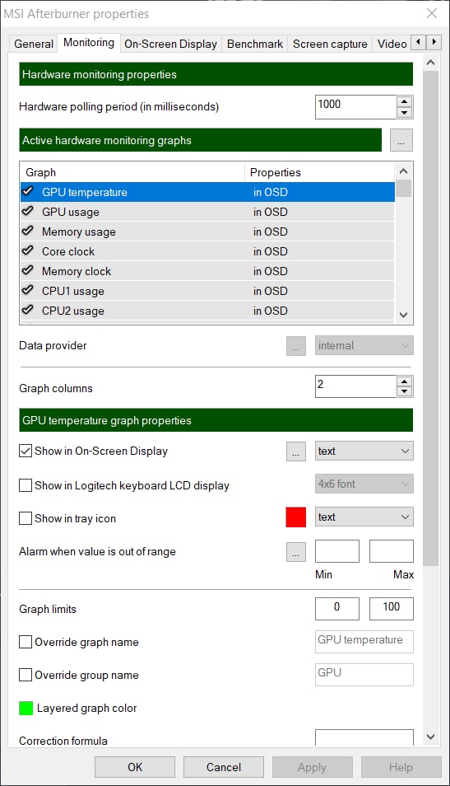Click the Correction formula input field
Image resolution: width=450 pixels, height=786 pixels.
[364, 737]
